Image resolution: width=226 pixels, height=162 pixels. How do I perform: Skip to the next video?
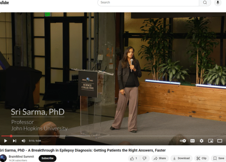pyautogui.click(x=15, y=141)
